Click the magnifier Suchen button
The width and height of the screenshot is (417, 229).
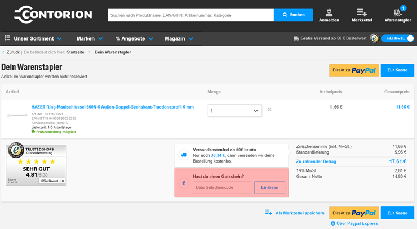click(x=294, y=15)
